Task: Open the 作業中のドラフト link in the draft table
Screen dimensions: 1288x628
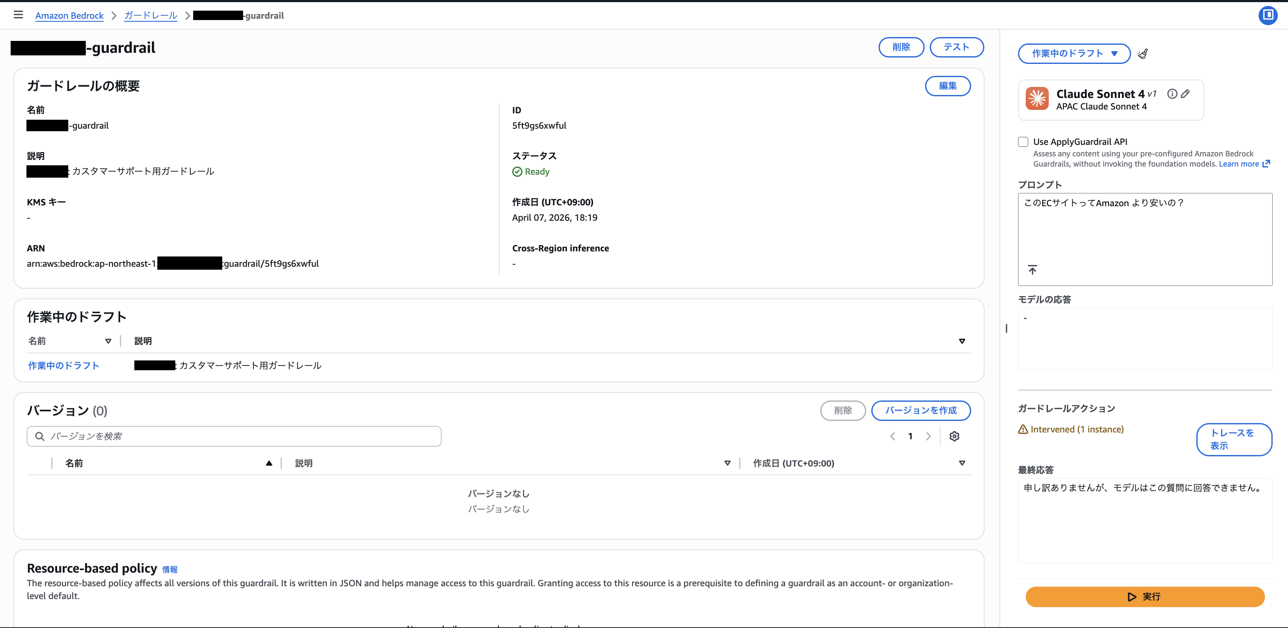Action: (x=63, y=365)
